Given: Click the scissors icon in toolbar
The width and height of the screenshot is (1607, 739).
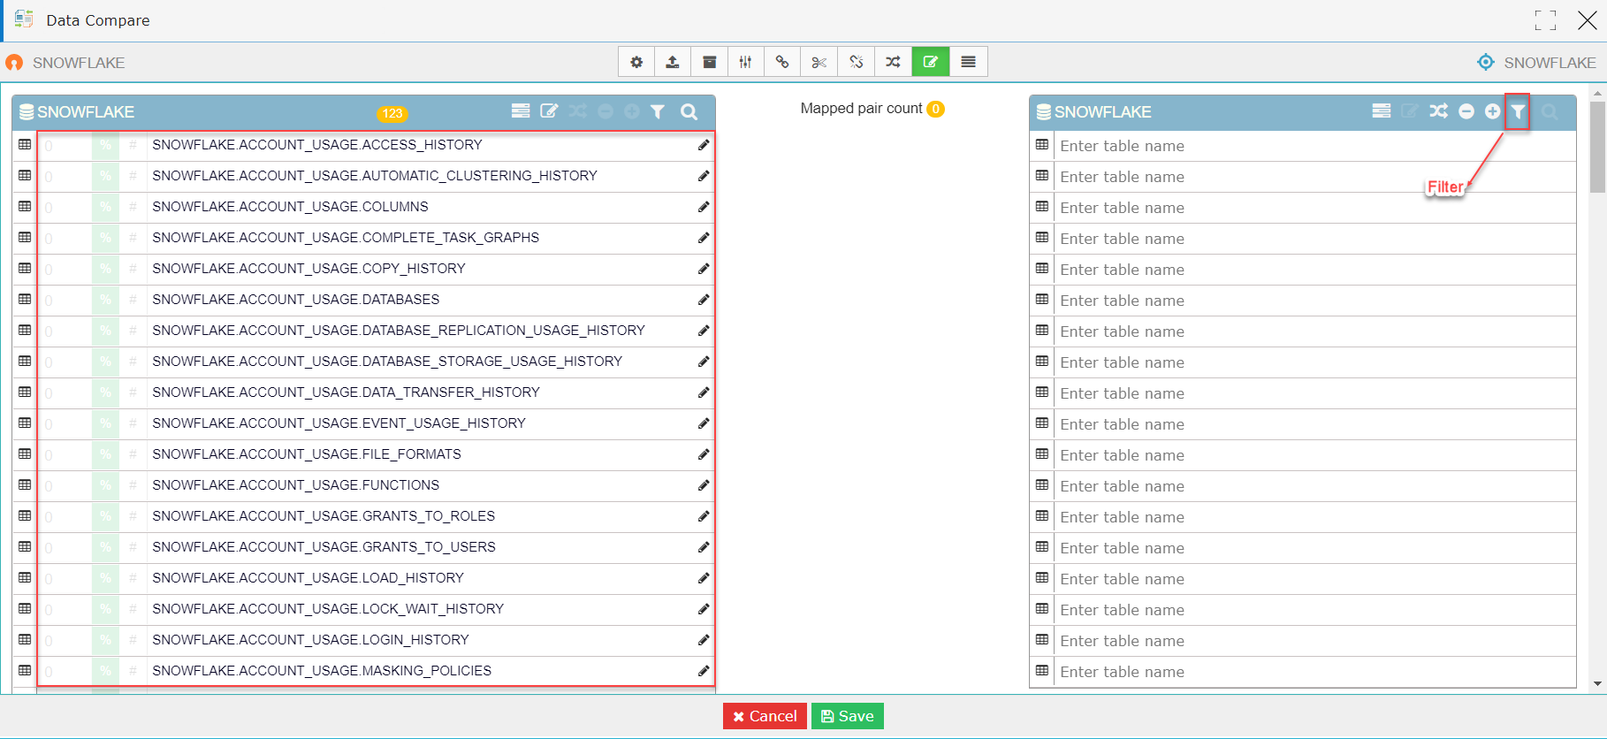Looking at the screenshot, I should click(819, 62).
